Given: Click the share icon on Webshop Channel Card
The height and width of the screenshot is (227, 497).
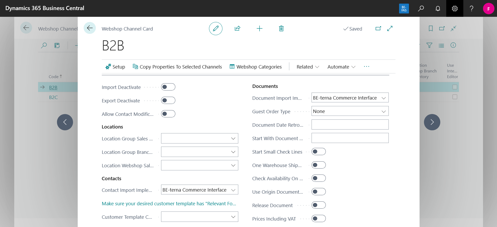Looking at the screenshot, I should pos(237,28).
